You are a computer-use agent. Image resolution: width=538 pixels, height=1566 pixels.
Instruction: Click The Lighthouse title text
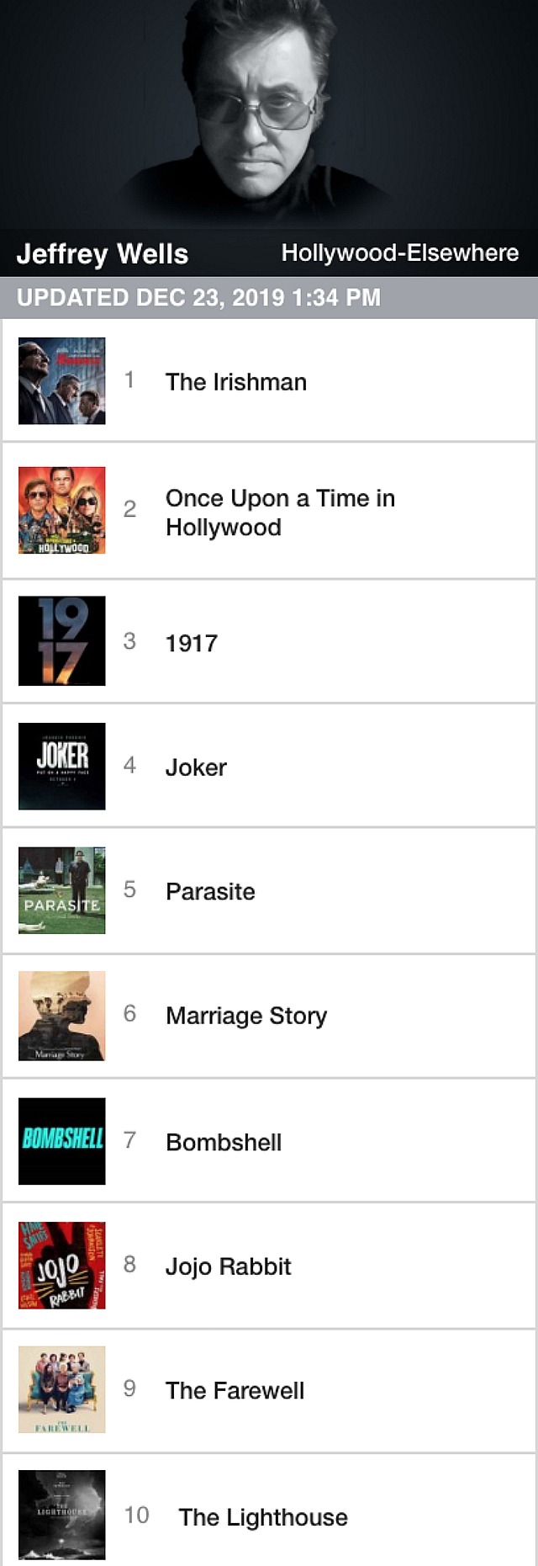pos(263,1517)
